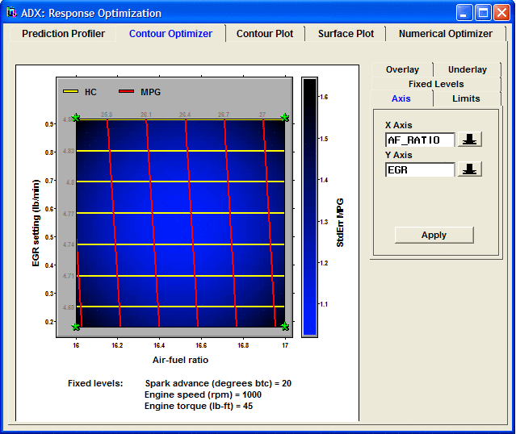Click the top-left green star marker
Viewport: 516px width, 434px height.
click(76, 118)
